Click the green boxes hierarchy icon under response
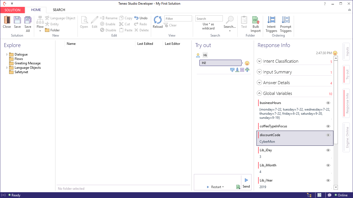The image size is (353, 198). 247,70
